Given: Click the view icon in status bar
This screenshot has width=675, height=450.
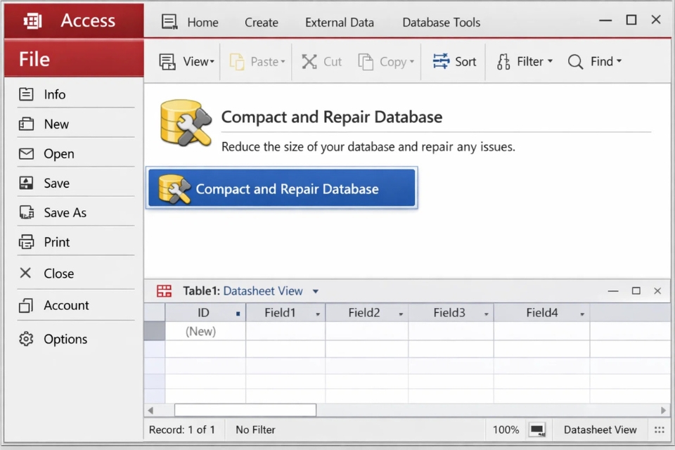Looking at the screenshot, I should coord(537,430).
